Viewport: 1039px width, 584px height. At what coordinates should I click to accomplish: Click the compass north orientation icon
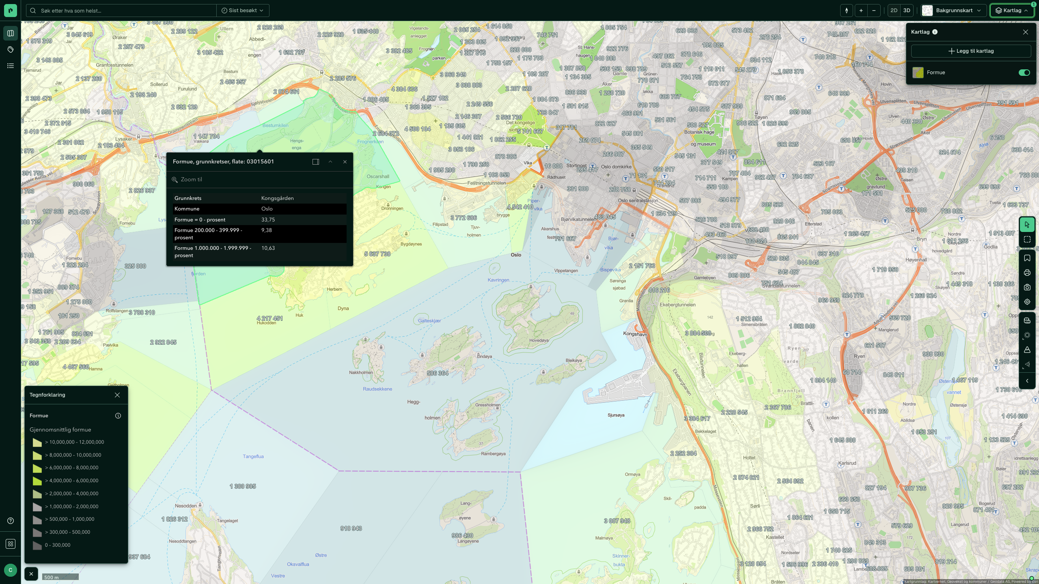846,11
